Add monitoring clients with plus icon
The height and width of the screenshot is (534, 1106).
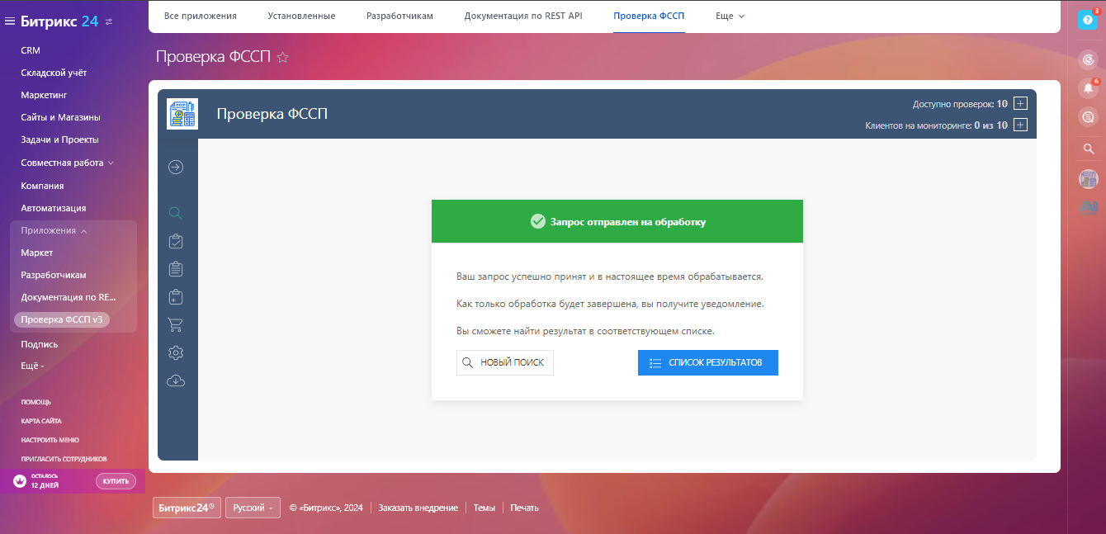(x=1020, y=125)
